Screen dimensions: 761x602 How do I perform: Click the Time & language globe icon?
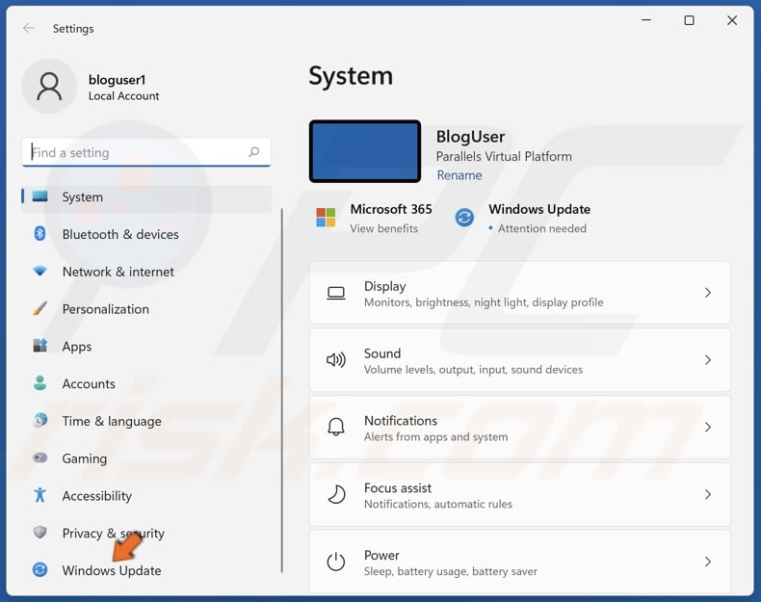point(39,421)
